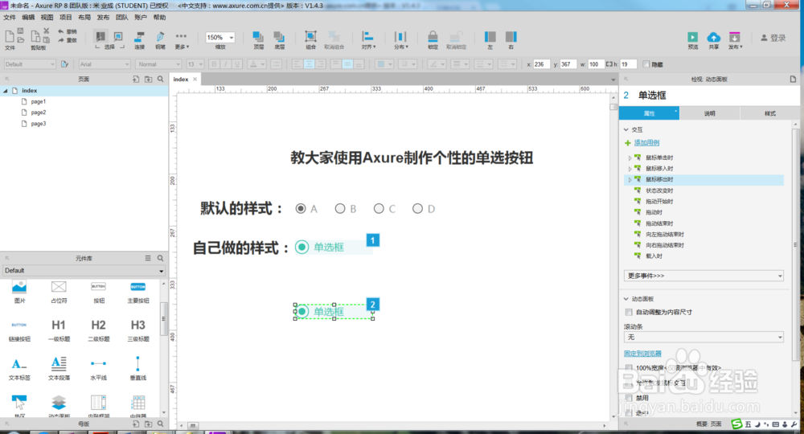Group widgets using 组合 icon
This screenshot has height=434, width=804.
[310, 37]
